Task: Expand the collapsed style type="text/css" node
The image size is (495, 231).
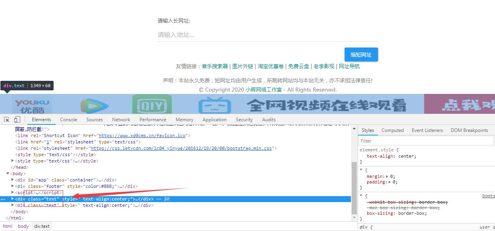Action: [x=13, y=161]
